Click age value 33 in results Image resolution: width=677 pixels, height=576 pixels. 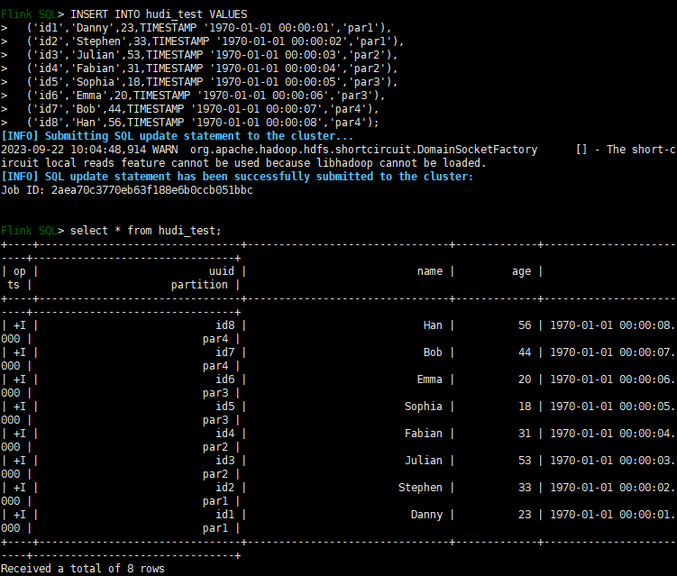(525, 488)
